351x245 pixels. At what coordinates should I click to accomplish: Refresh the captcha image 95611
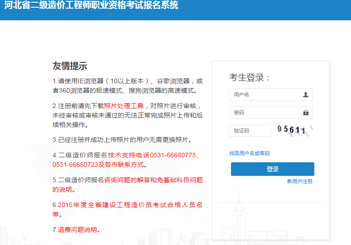[294, 131]
